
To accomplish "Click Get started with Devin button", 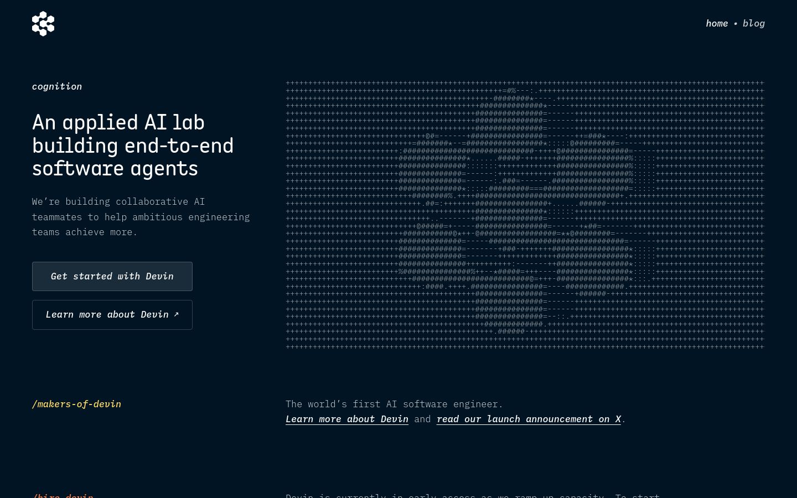I will click(x=112, y=276).
